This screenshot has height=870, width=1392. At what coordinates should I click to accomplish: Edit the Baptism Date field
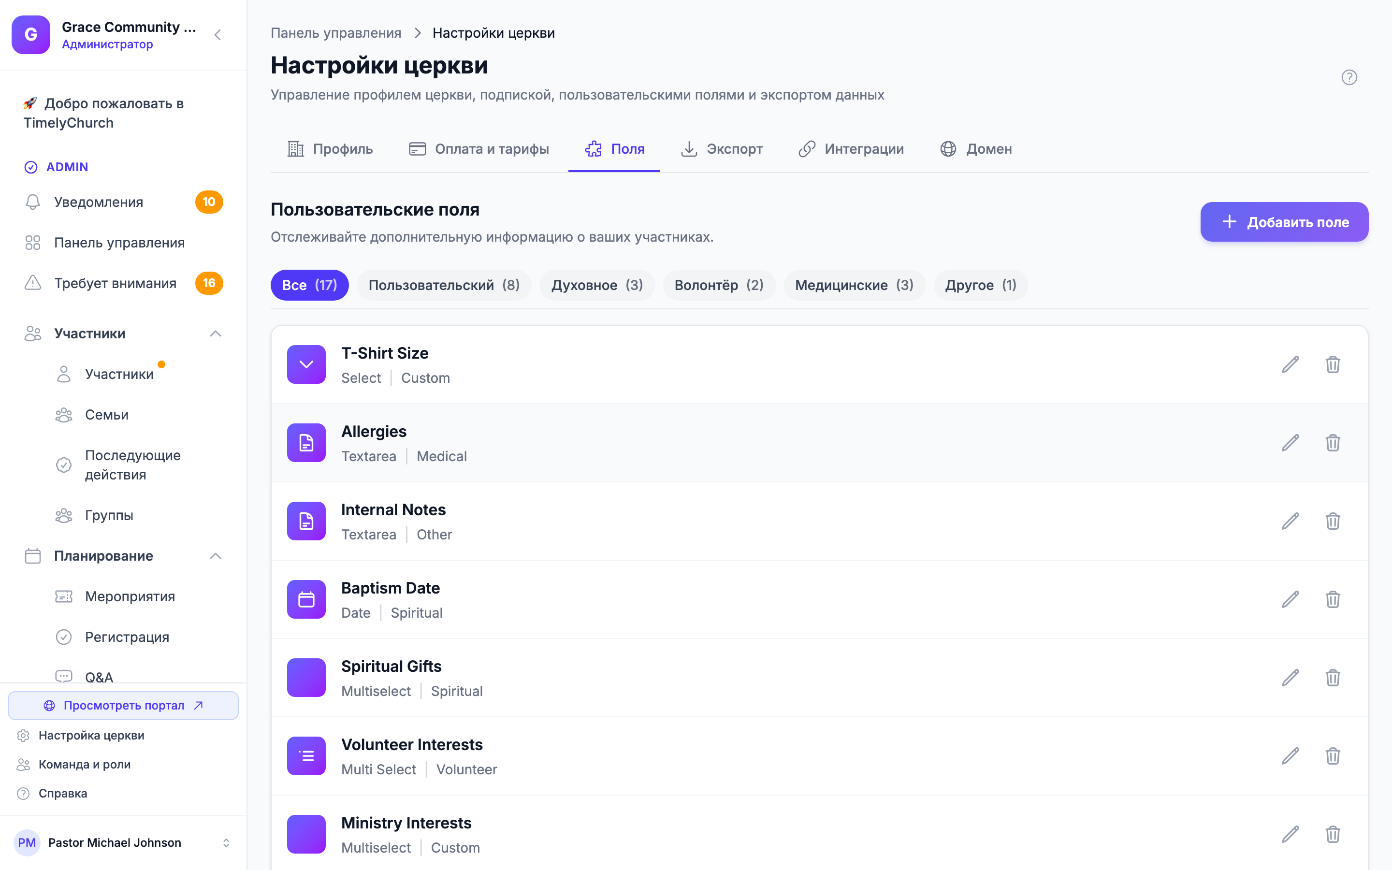[x=1290, y=599]
